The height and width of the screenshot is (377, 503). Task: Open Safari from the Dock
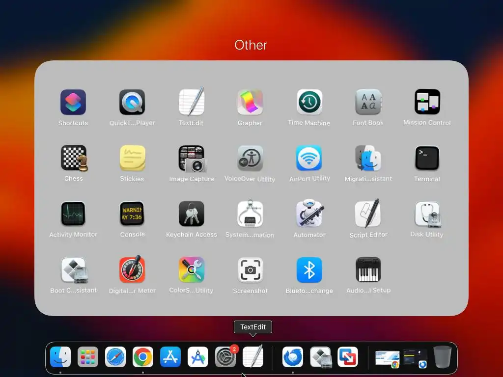(115, 357)
